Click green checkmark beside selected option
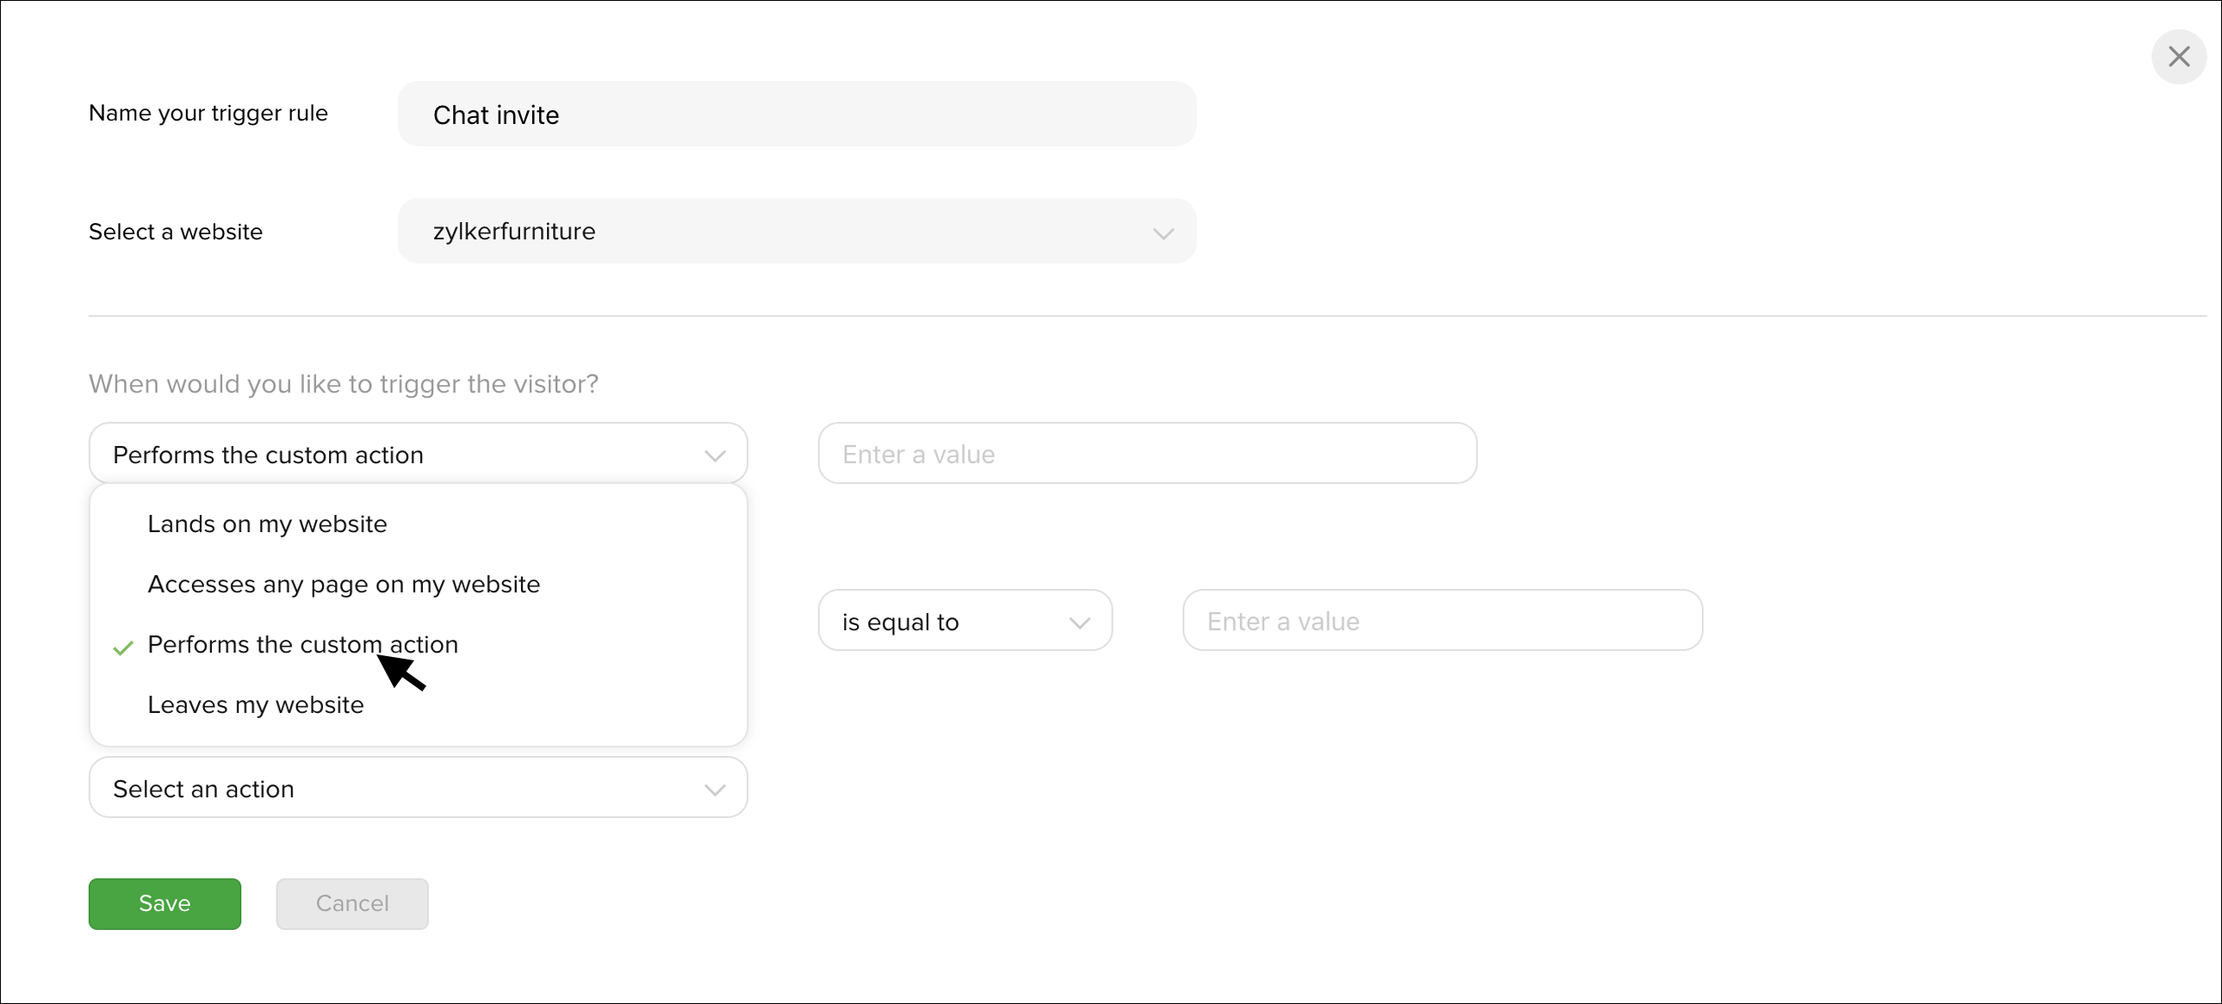The height and width of the screenshot is (1004, 2222). [x=123, y=647]
